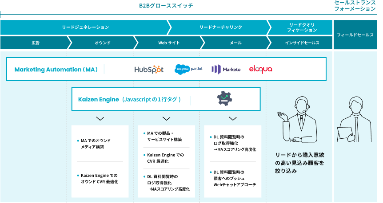Screen dimensions: 383x203
Task: Click the B2Bグローススイッチ heading
Action: [x=166, y=6]
